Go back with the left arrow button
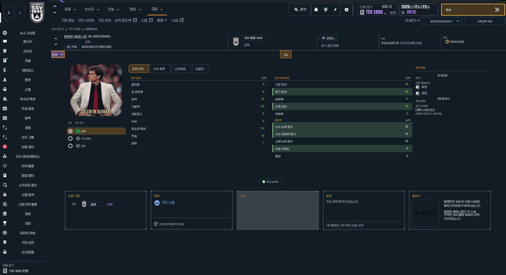Viewport: 506px width, 275px height. (x=9, y=13)
